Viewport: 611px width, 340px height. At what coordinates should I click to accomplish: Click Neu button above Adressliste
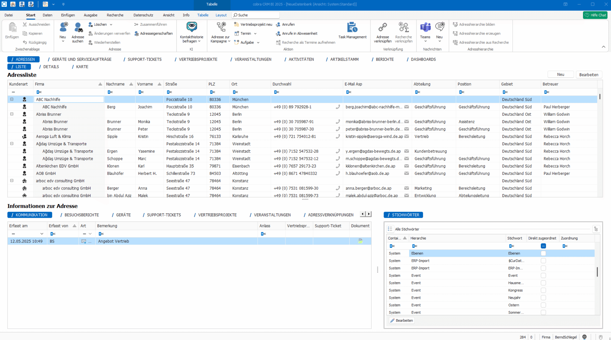tap(561, 75)
